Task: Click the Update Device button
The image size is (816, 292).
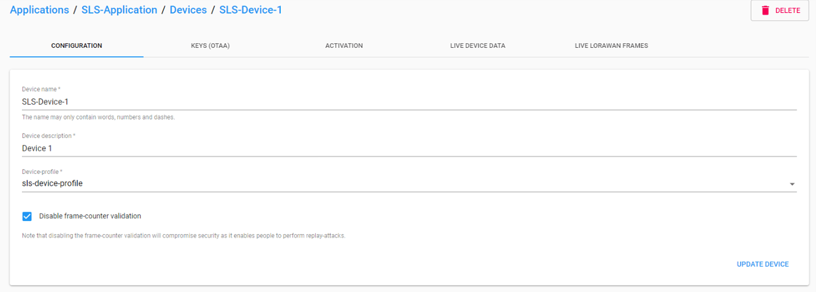Action: coord(763,264)
